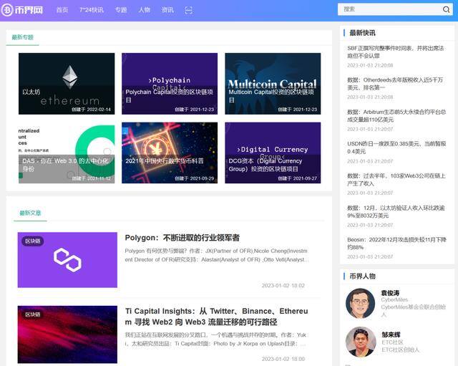The image size is (458, 366).
Task: Click the Ti Capital article summary text
Action: 215,339
